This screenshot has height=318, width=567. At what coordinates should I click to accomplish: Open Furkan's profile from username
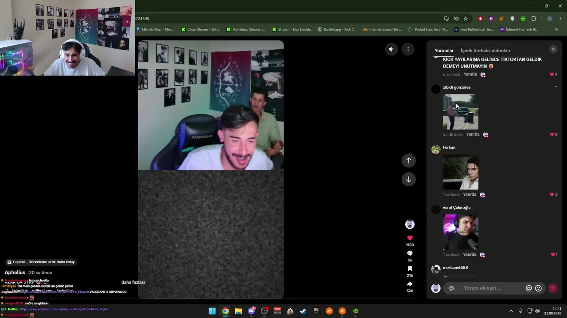pyautogui.click(x=449, y=148)
